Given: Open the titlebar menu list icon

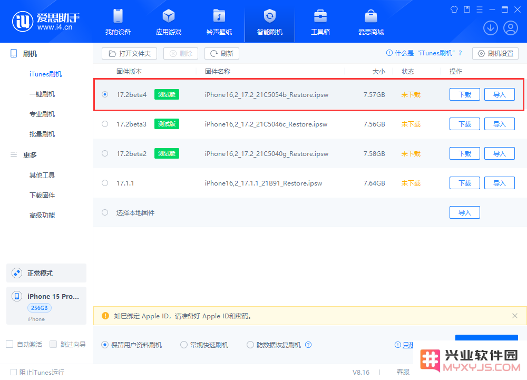Looking at the screenshot, I should click(480, 9).
